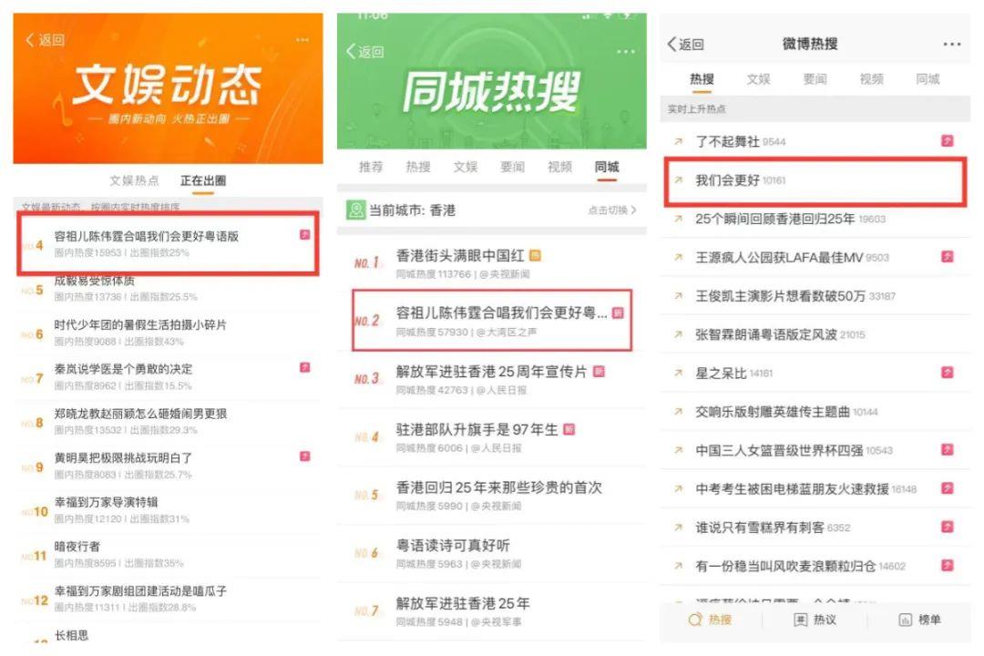Open 我们会更好 hot search entry
This screenshot has width=984, height=656.
(727, 180)
